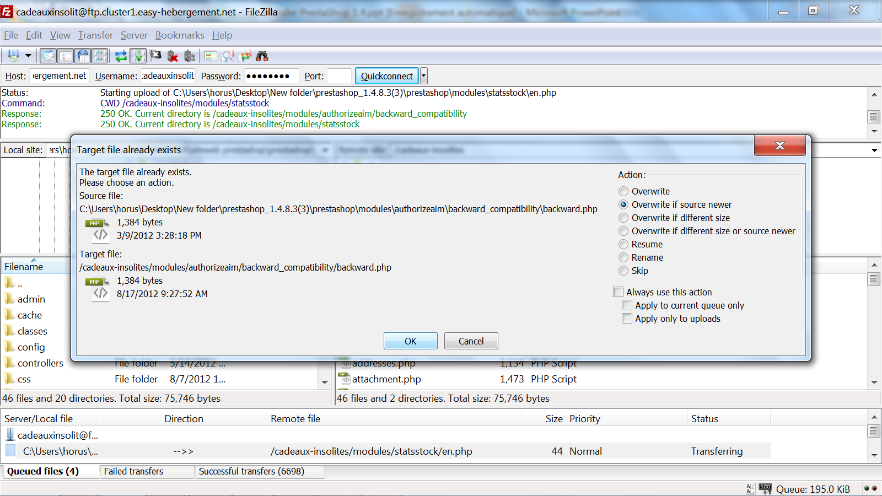Expand the Site Manager dropdown arrow
The width and height of the screenshot is (882, 496).
[28, 56]
